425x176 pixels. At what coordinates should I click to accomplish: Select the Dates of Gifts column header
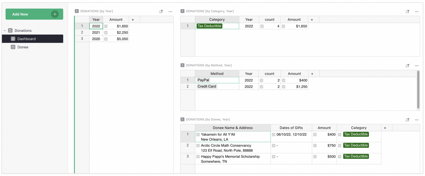point(291,128)
